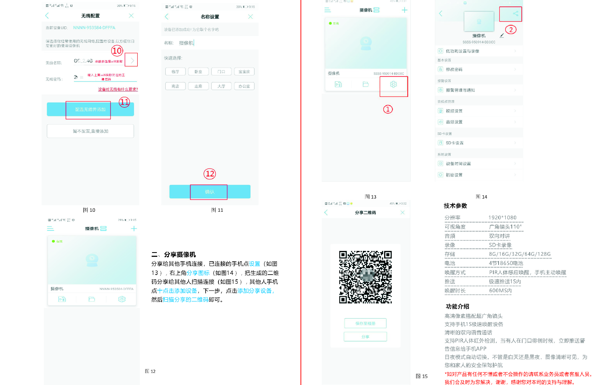Close the 名称设置 screen with X
This screenshot has height=385, width=601.
250,16
